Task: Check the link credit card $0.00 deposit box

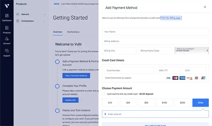Action: pyautogui.click(x=103, y=94)
